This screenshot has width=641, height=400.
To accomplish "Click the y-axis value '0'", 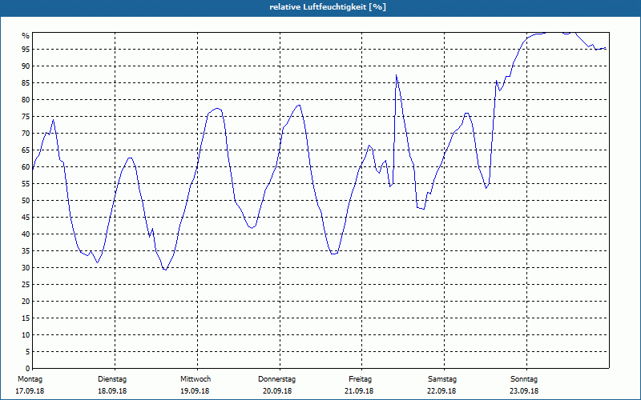I will point(28,369).
